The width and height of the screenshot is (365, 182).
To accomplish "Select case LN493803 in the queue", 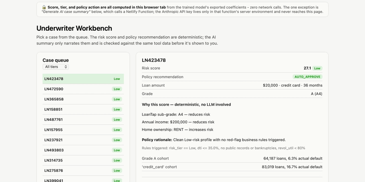I will pos(83,150).
